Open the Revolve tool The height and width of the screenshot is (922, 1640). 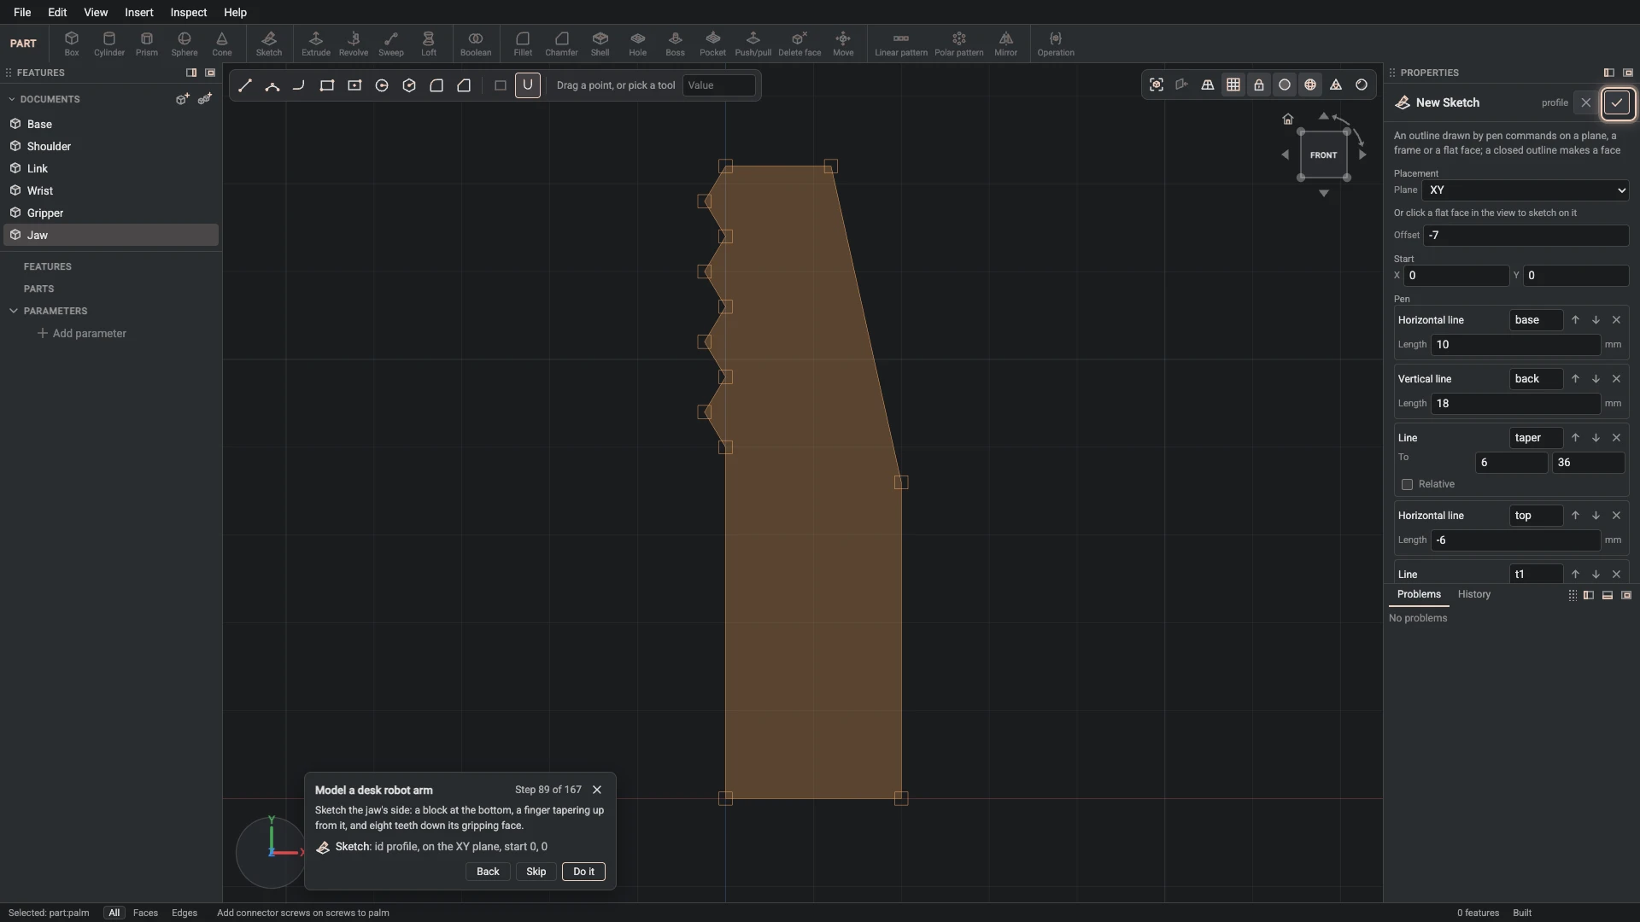[354, 44]
